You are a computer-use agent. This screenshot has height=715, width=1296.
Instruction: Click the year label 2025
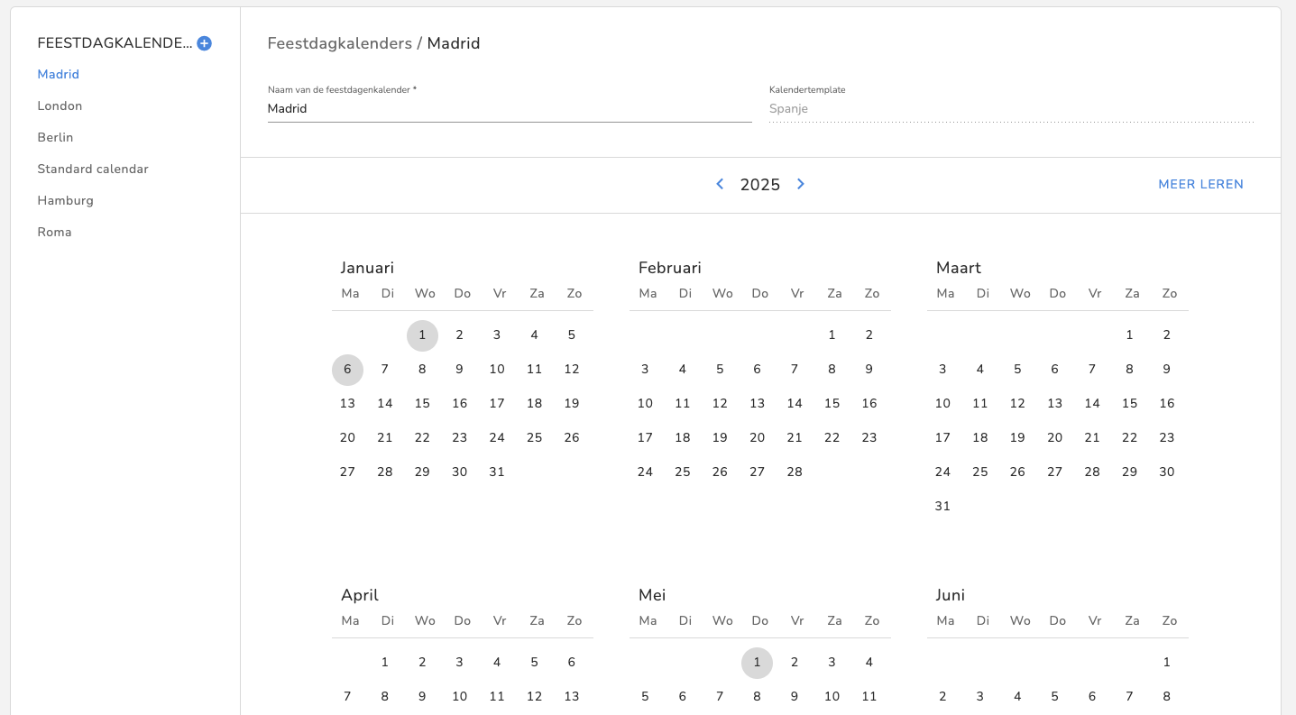(760, 185)
